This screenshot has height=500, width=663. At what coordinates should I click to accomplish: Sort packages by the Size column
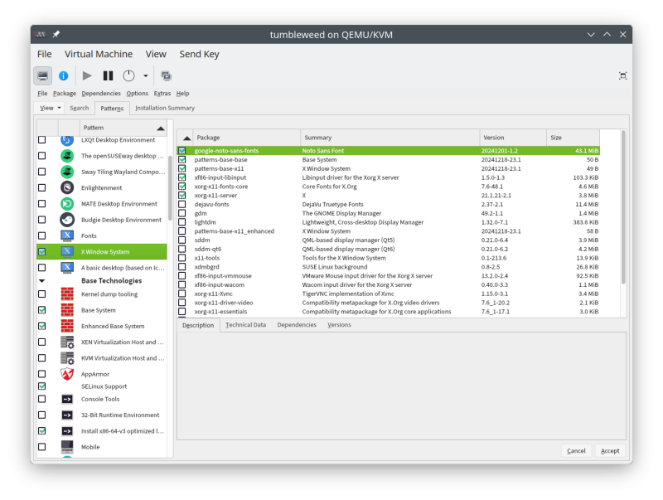point(573,138)
